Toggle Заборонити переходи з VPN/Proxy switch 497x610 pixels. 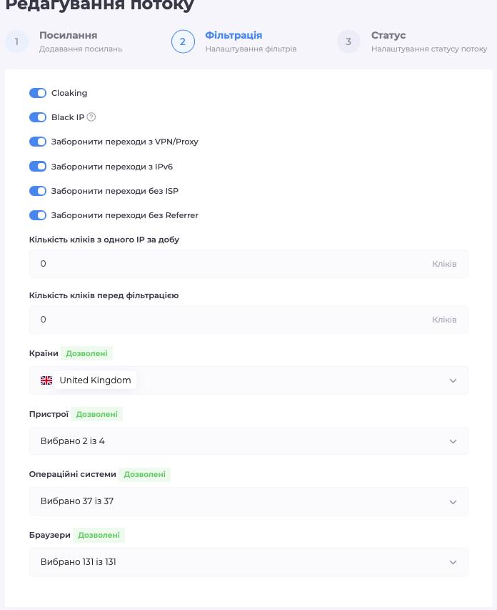pos(38,142)
